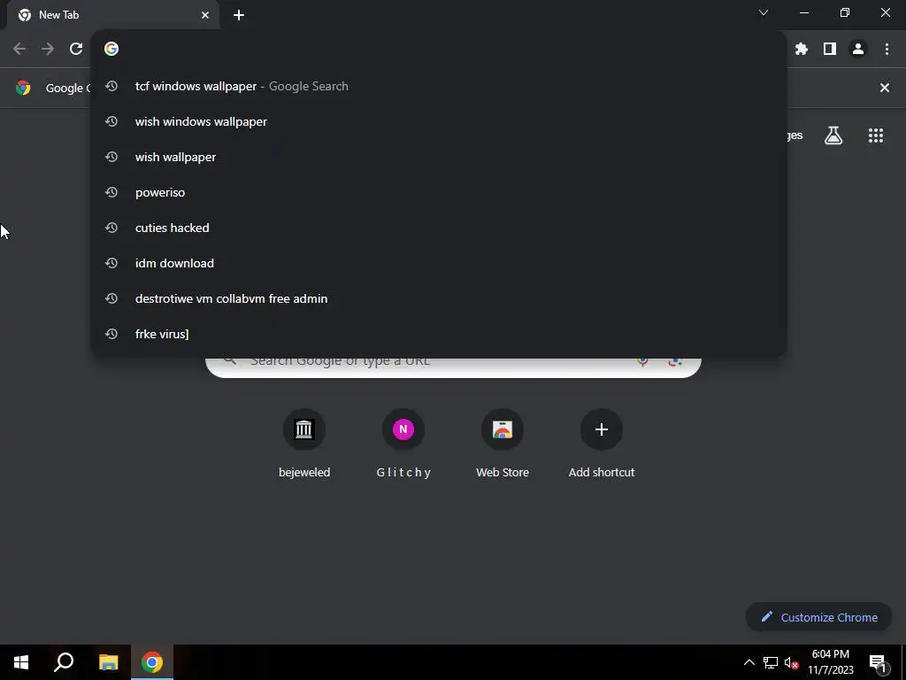
Task: Launch File Explorer from taskbar
Action: tap(108, 662)
